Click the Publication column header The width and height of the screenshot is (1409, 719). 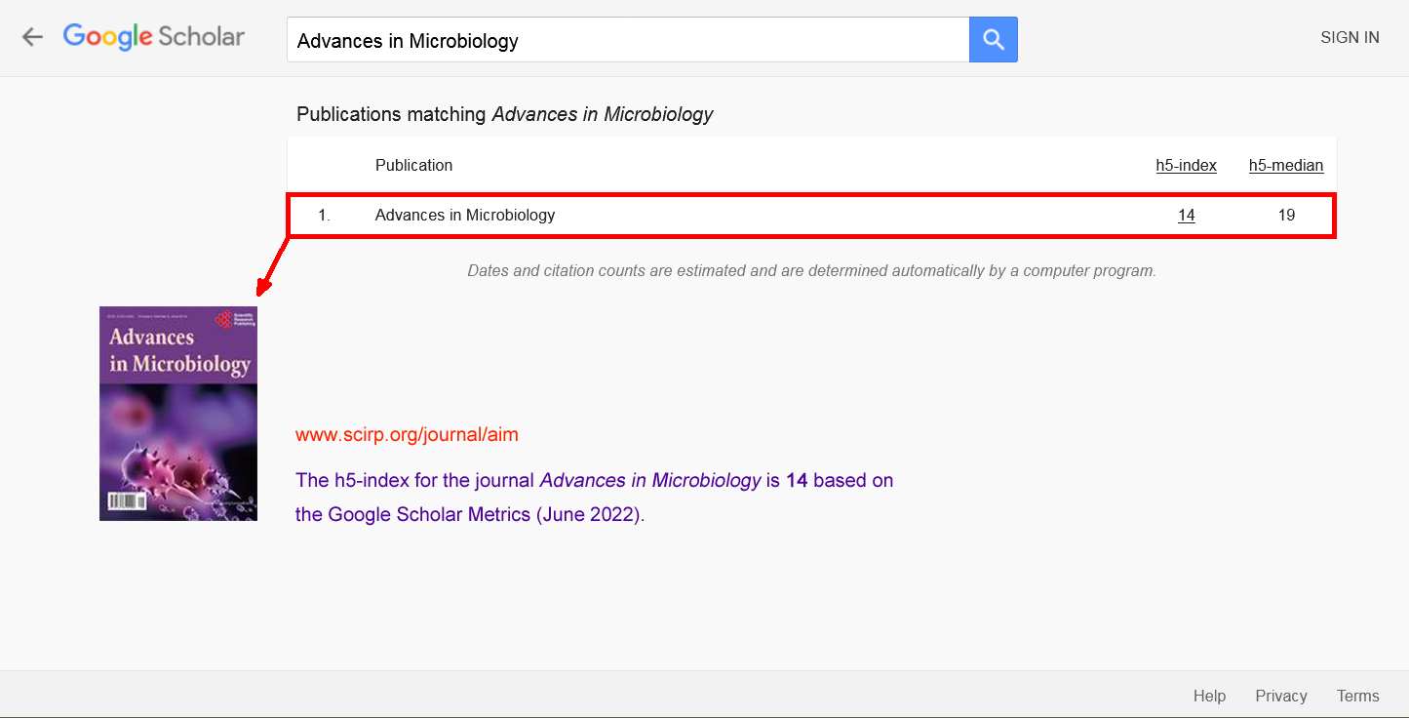coord(413,166)
